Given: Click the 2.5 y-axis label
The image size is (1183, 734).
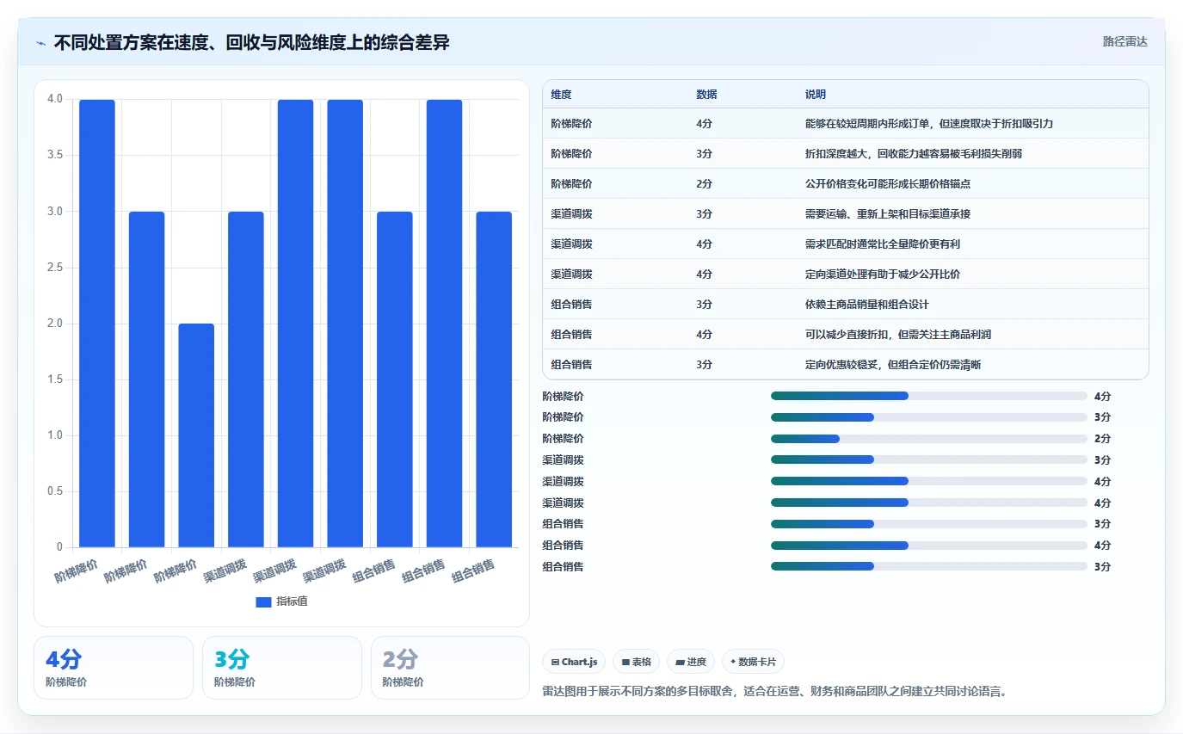Looking at the screenshot, I should pos(55,268).
